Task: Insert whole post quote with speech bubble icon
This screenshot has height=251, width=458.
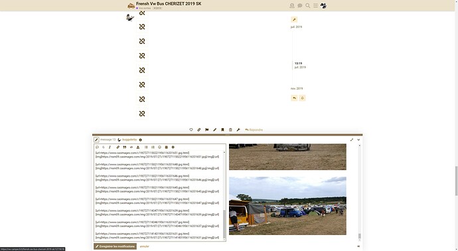Action: click(98, 147)
